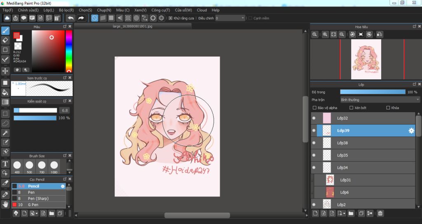The width and height of the screenshot is (422, 224).
Task: Toggle the Khử răng cưa checkbox
Action: tap(170, 18)
